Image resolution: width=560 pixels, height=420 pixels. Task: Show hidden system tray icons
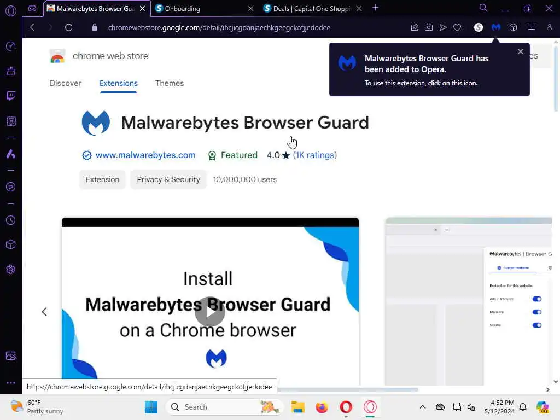coord(423,407)
